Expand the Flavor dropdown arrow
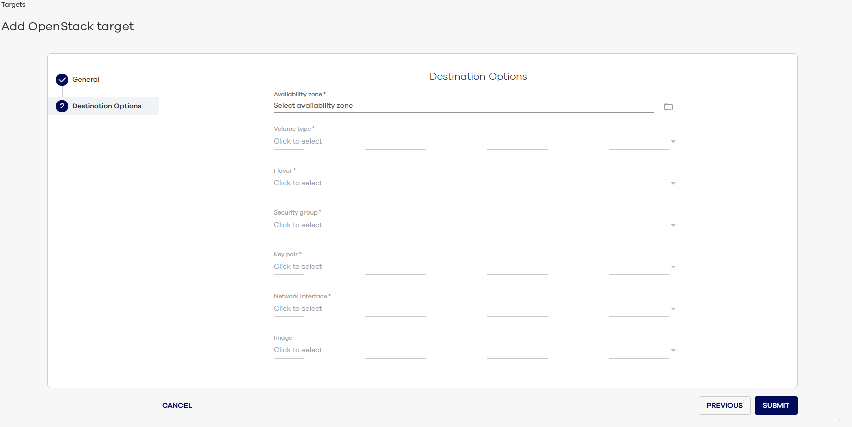Screen dimensions: 852x427 (673, 184)
